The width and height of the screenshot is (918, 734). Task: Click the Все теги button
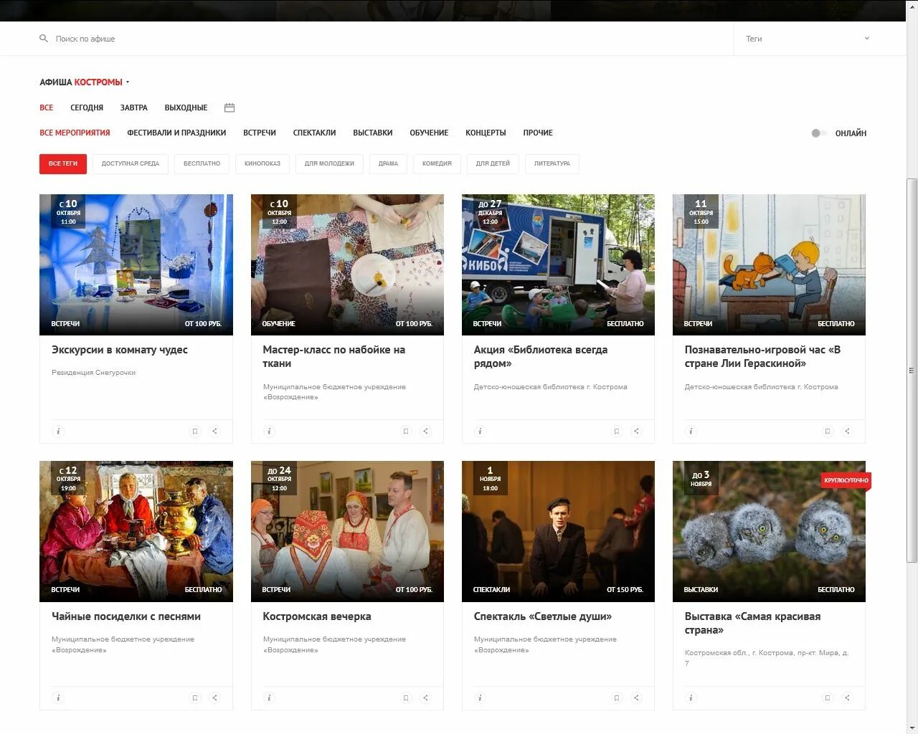pos(63,163)
